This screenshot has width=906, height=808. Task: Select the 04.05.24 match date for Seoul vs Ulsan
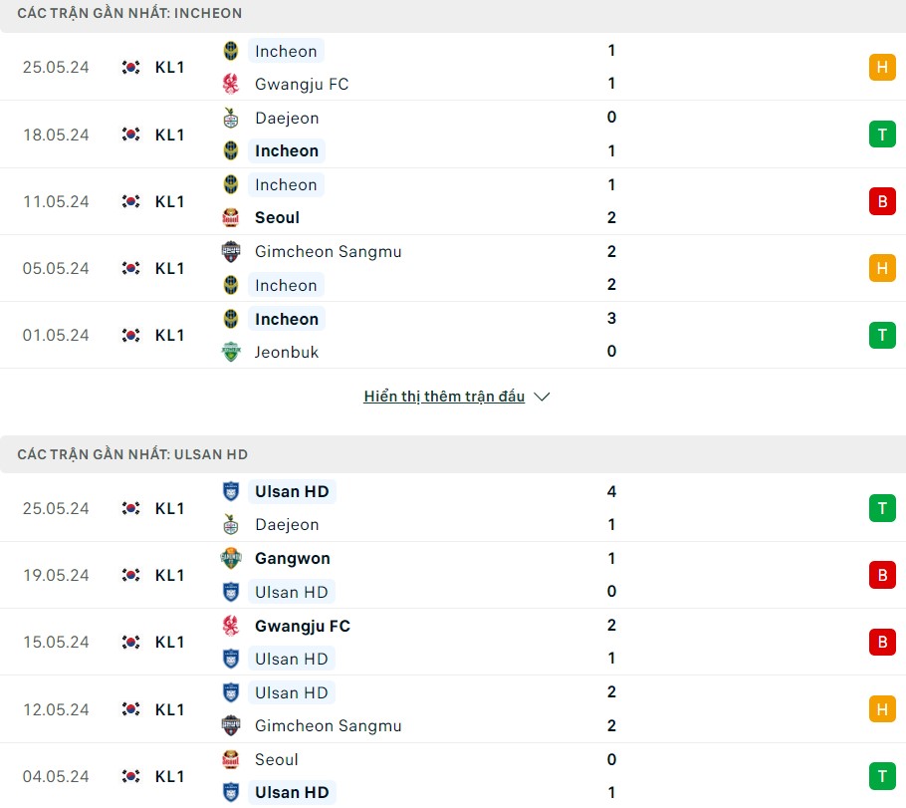coord(56,776)
